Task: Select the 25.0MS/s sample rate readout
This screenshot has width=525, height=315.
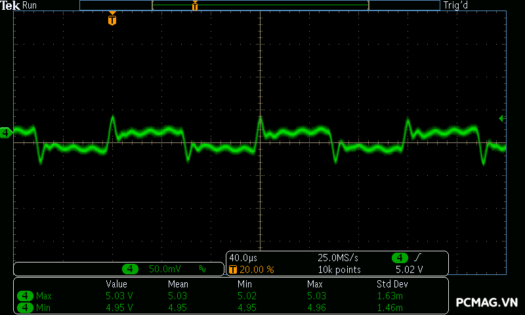Action: click(x=339, y=258)
